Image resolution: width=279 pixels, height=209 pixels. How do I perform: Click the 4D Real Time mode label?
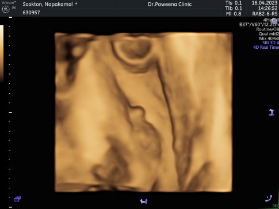266,47
